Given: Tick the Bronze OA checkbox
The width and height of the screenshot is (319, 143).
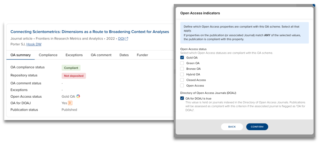Looking at the screenshot, I should click(x=182, y=69).
